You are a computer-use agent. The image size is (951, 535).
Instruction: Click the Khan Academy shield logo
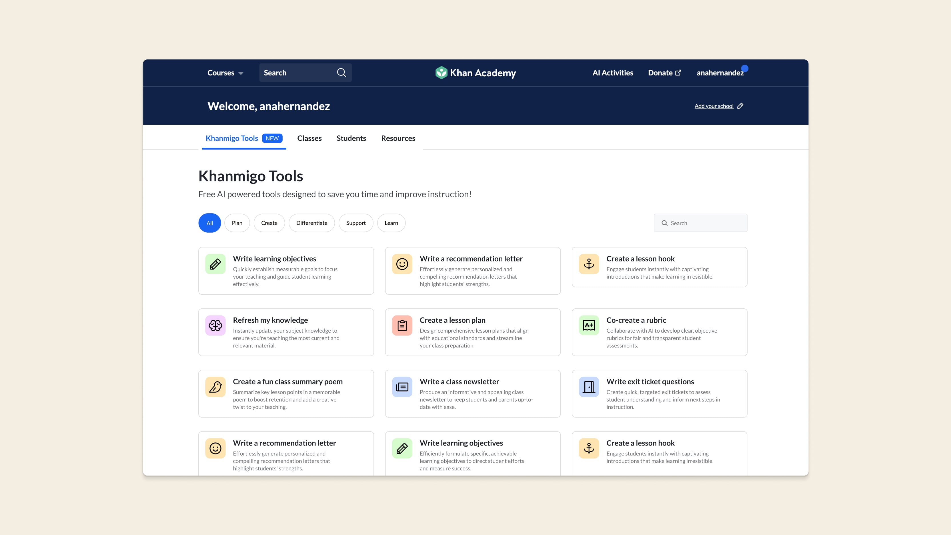pos(440,73)
